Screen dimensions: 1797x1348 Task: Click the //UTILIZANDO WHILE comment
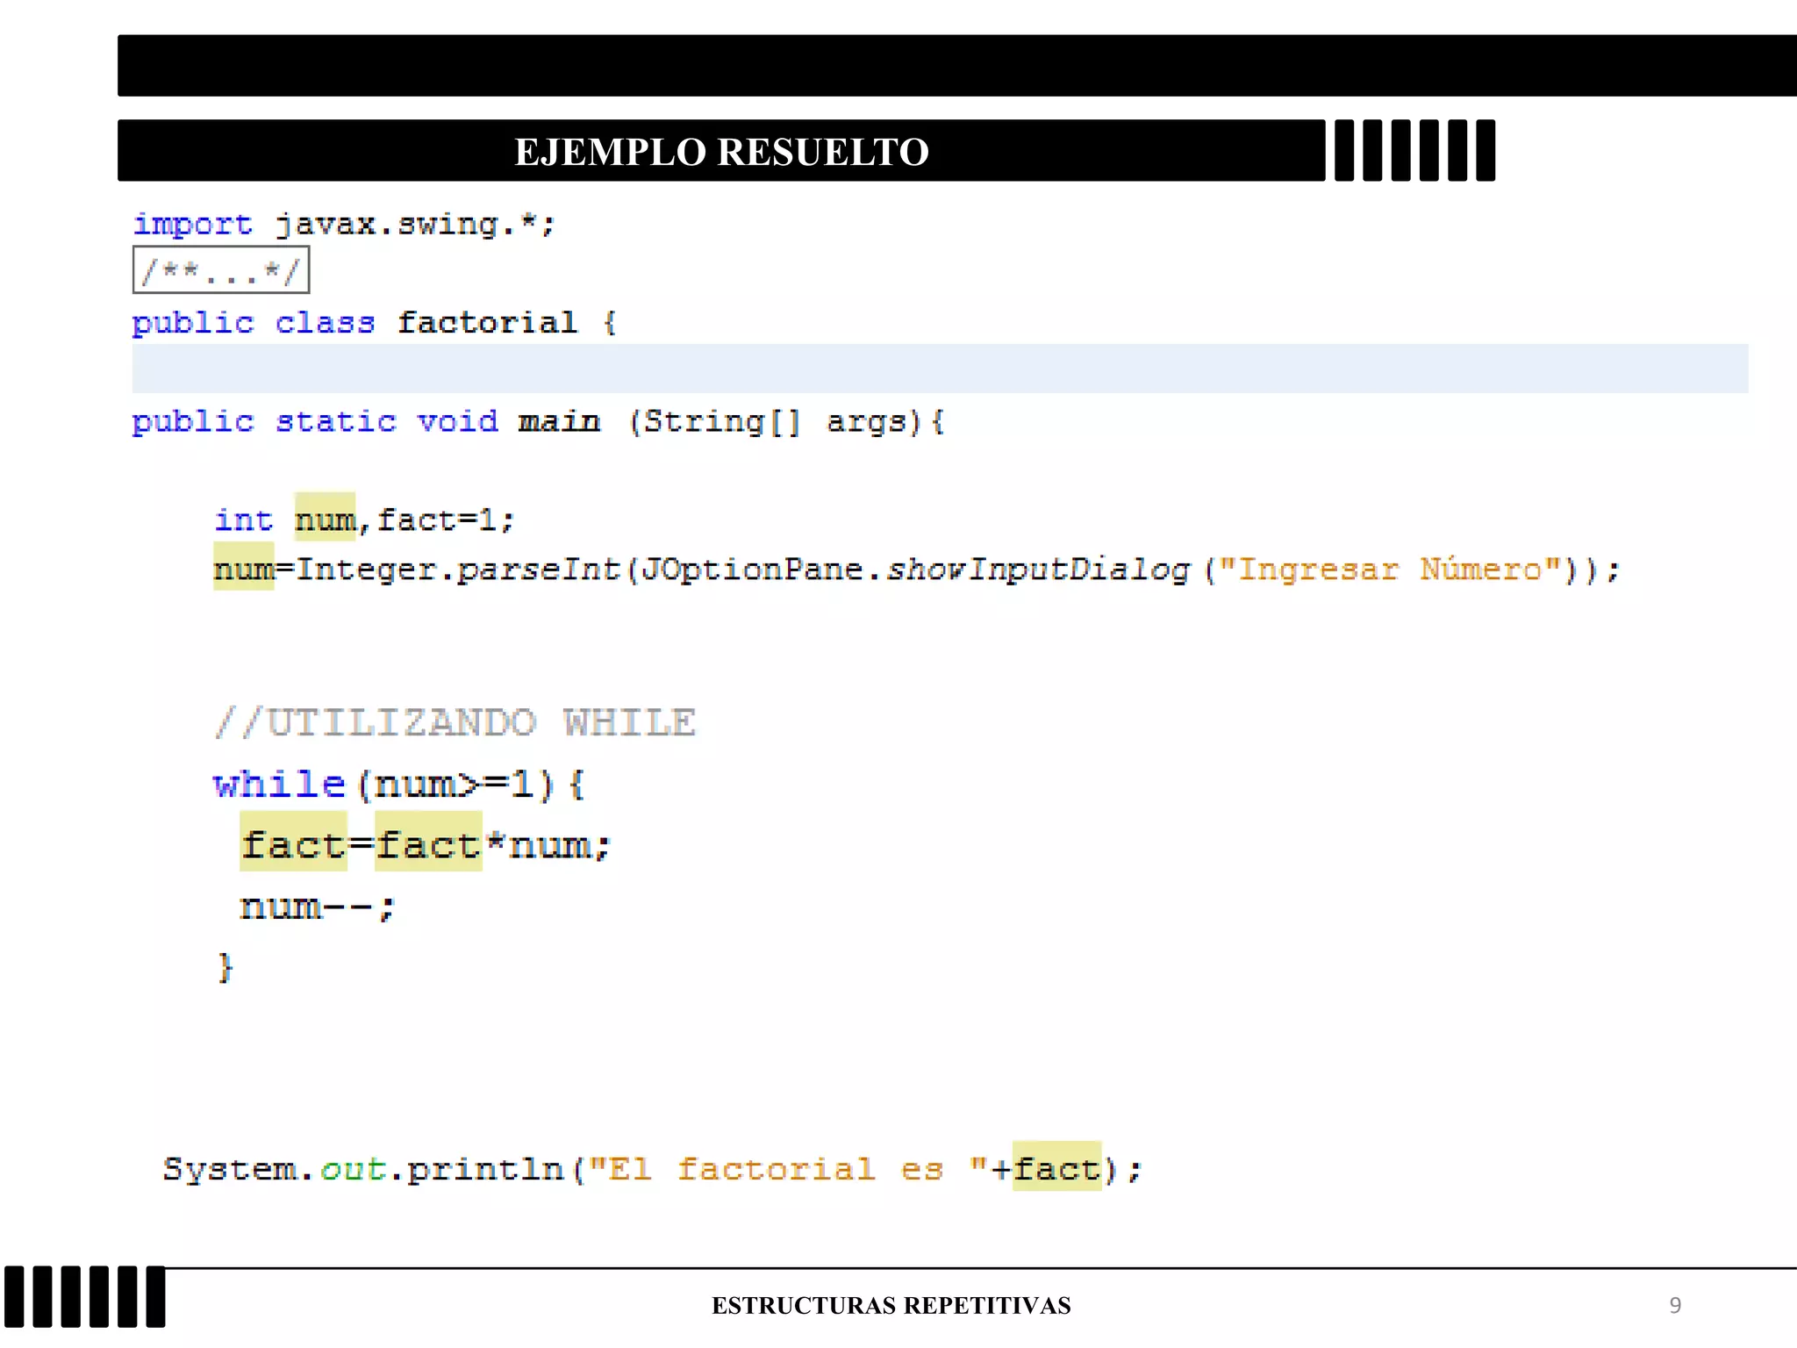tap(455, 723)
